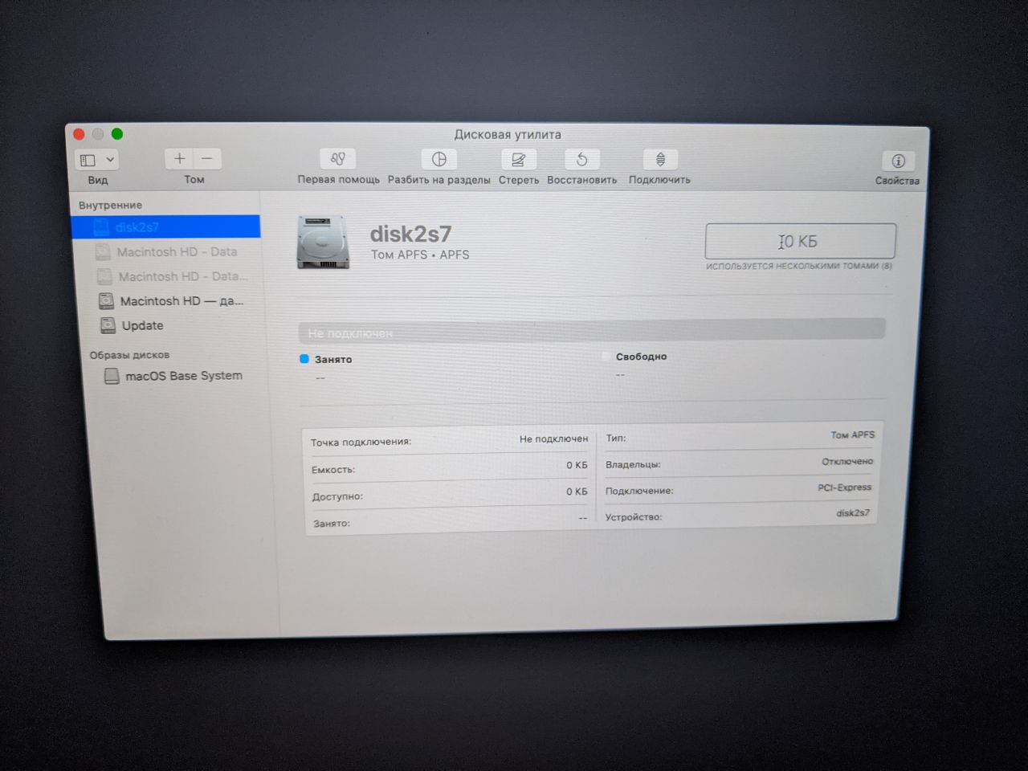The height and width of the screenshot is (771, 1028).
Task: Click the disk2s7 volume title
Action: coord(410,234)
